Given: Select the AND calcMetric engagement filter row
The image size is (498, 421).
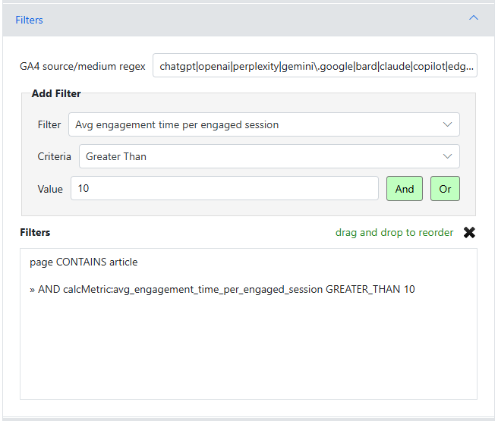Looking at the screenshot, I should click(222, 289).
